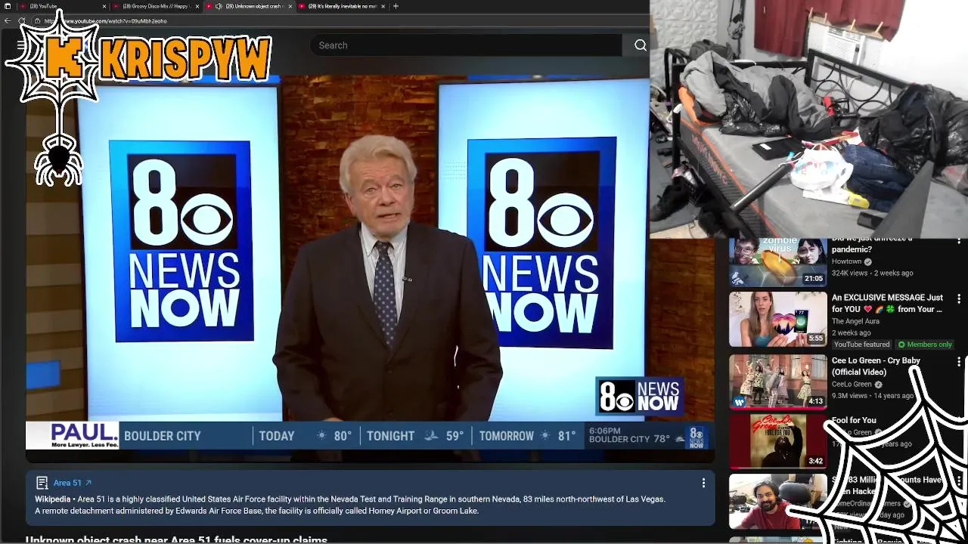Open the YouTube guide hamburger menu
Screen dimensions: 968x544
tap(22, 45)
